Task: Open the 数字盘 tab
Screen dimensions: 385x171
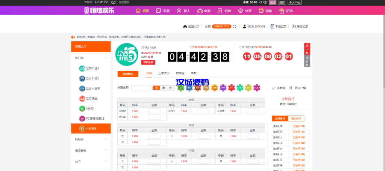Action: pos(180,73)
